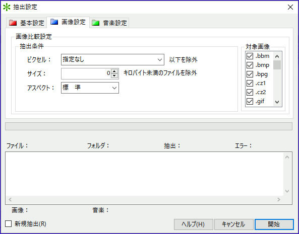Enable the 新規抽出(R) checkbox
The width and height of the screenshot is (299, 234).
point(9,224)
